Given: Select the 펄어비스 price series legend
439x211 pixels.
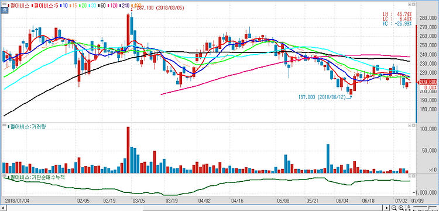Looking at the screenshot, I should pyautogui.click(x=19, y=5).
